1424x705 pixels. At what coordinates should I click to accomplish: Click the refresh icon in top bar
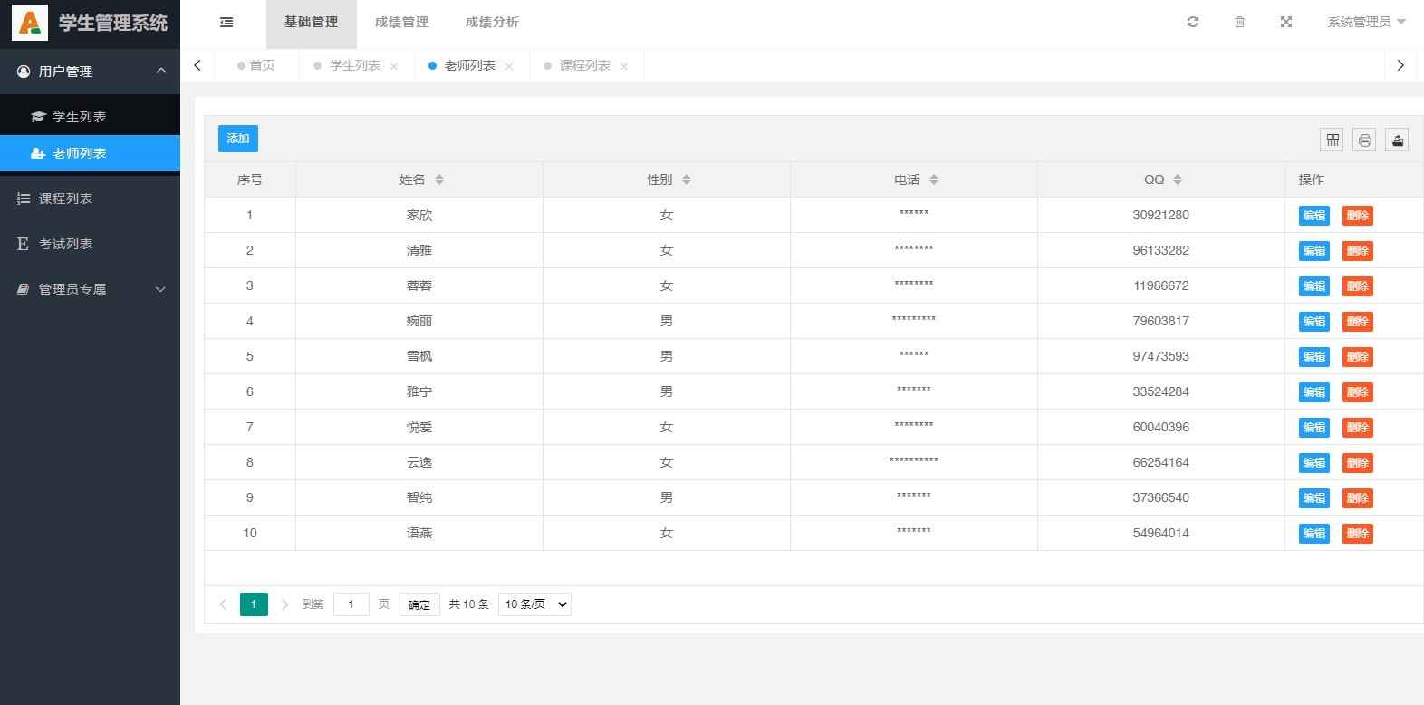[1193, 23]
